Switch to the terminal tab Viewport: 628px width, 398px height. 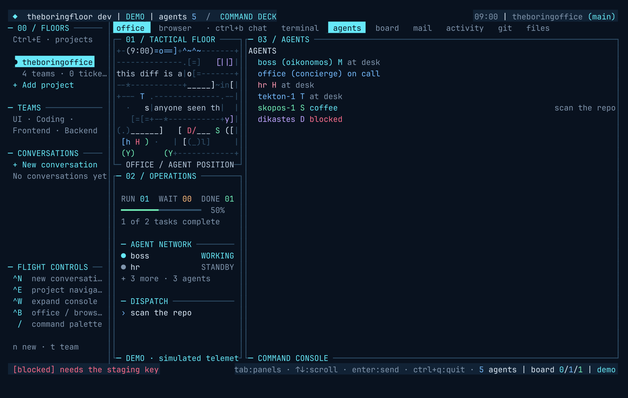300,28
